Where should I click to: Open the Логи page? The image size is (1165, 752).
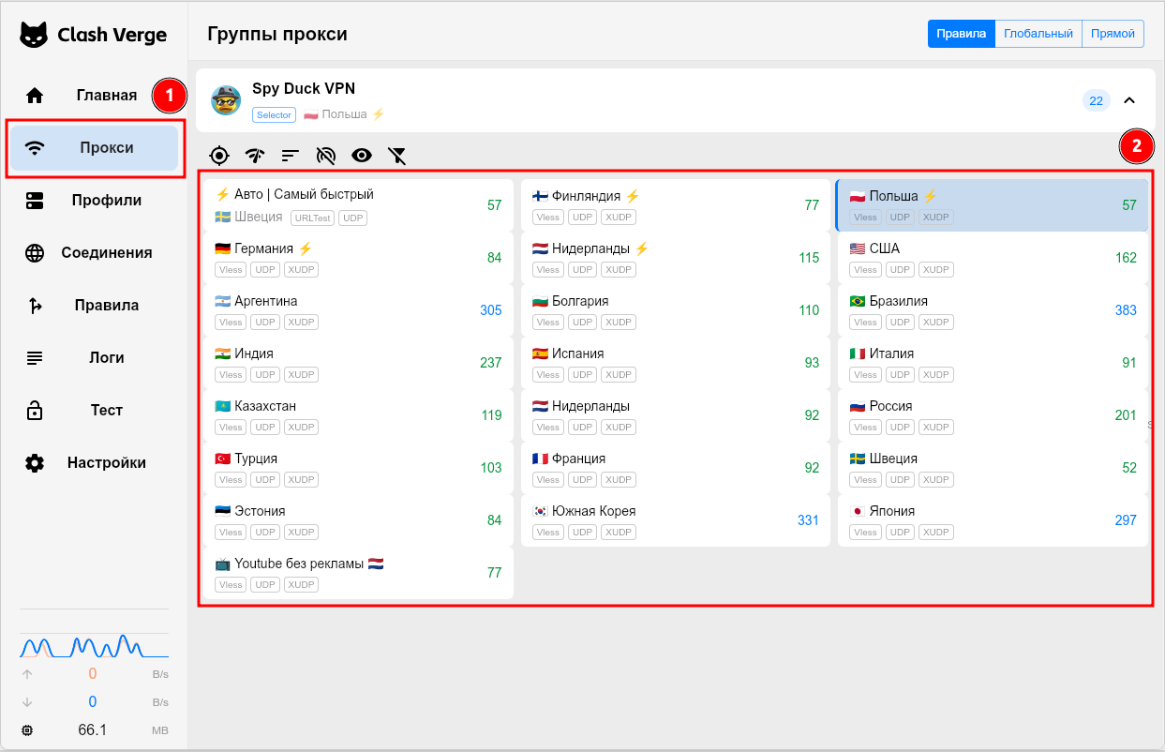(106, 357)
